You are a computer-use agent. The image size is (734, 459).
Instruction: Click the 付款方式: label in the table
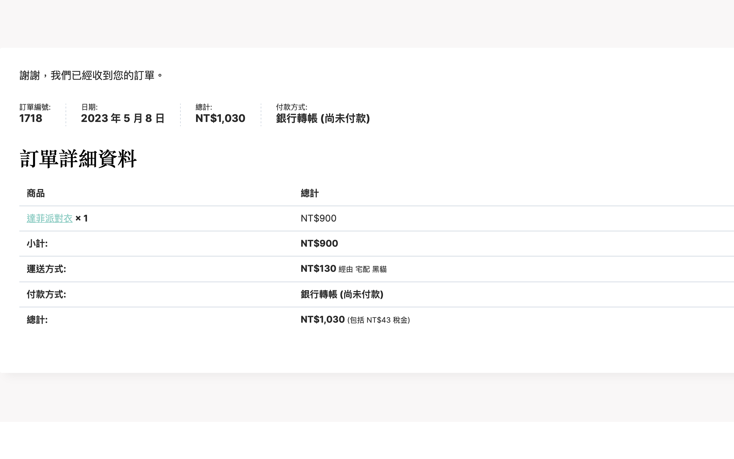[46, 294]
